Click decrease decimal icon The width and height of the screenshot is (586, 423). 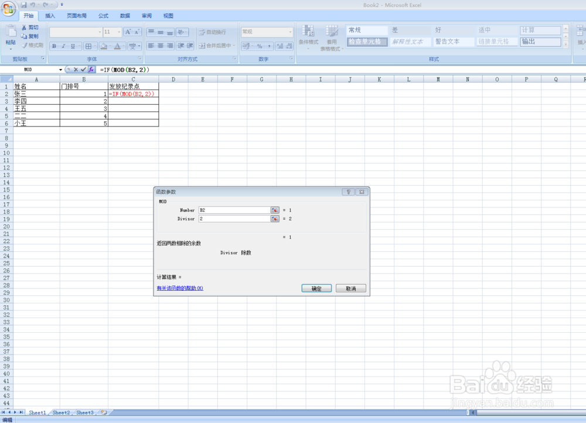tap(289, 46)
